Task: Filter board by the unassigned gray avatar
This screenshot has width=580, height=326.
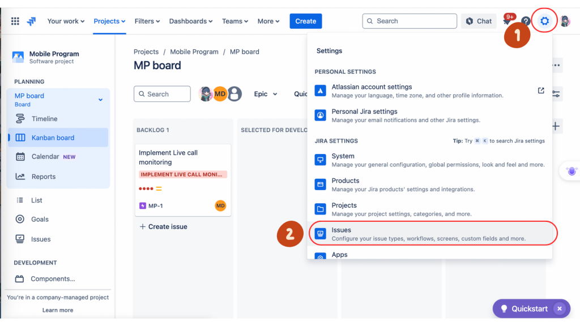Action: 234,94
